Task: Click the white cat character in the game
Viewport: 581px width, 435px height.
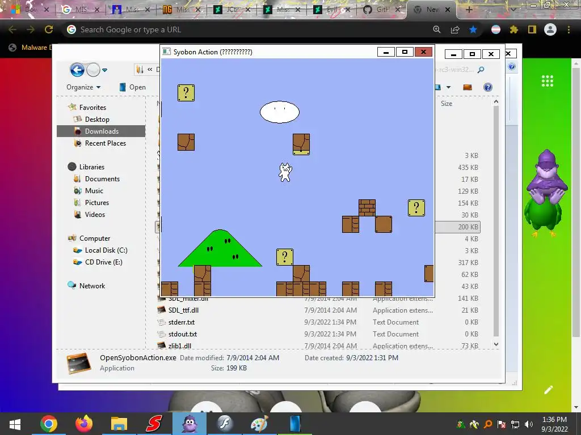Action: 285,172
